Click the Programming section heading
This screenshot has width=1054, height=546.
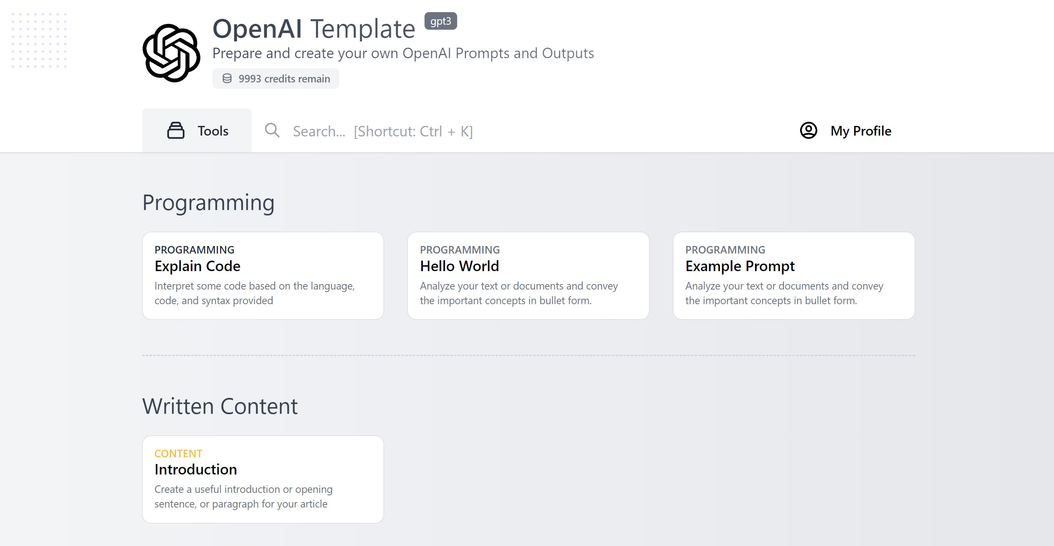point(208,203)
